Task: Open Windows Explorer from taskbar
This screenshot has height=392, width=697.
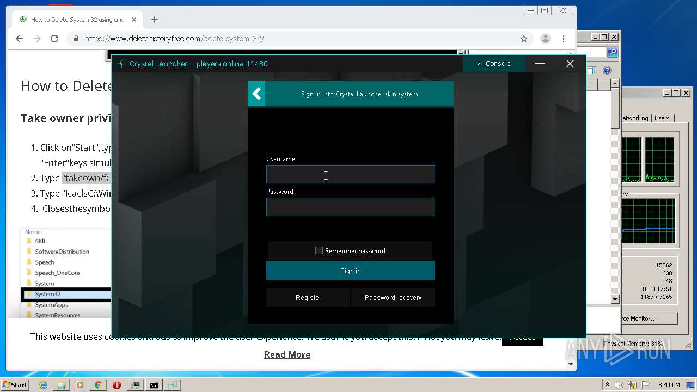Action: 62,385
